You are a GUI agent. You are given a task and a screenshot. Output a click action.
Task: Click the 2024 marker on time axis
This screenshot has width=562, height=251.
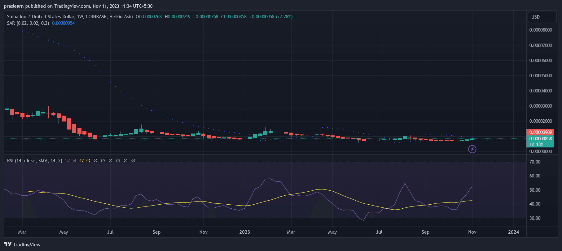[513, 232]
